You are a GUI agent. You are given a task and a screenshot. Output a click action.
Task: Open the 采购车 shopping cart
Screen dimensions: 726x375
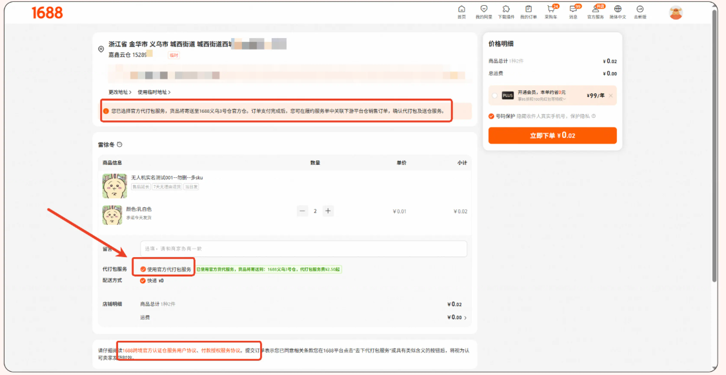pos(551,12)
